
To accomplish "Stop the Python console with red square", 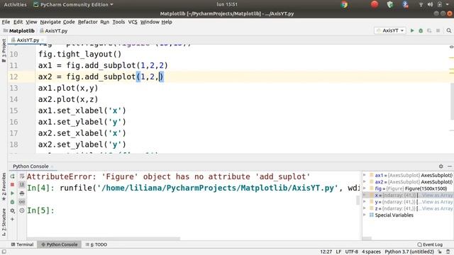I will point(13,184).
